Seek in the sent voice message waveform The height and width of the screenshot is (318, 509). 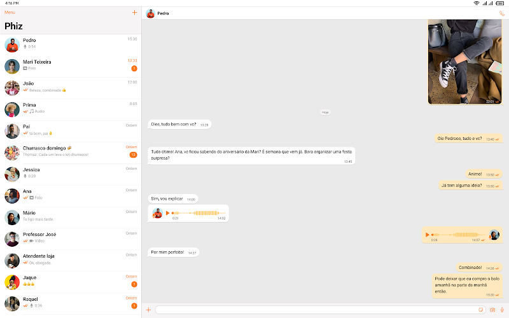pyautogui.click(x=458, y=235)
